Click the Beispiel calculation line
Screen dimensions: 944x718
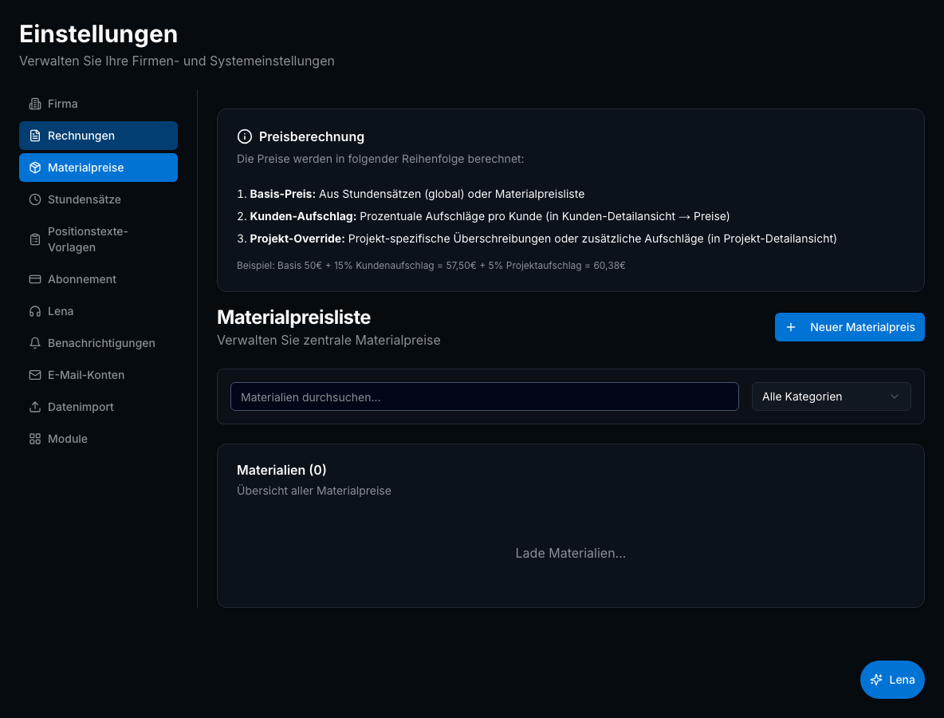coord(431,266)
